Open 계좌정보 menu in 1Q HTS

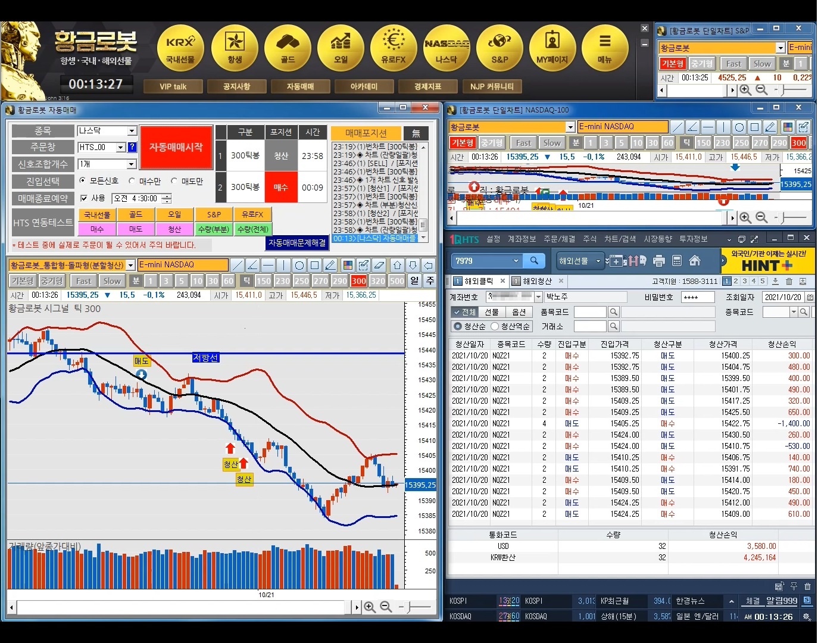(522, 239)
